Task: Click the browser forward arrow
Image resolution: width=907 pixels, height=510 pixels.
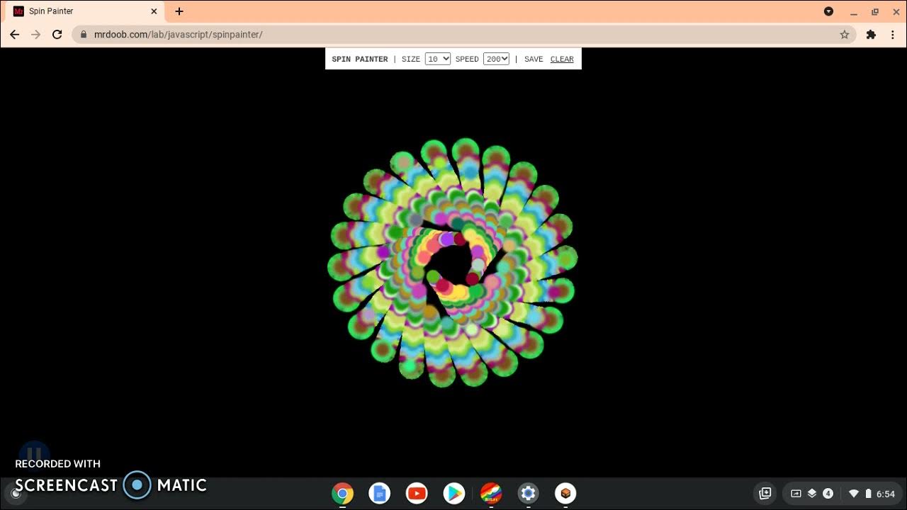Action: (x=36, y=34)
